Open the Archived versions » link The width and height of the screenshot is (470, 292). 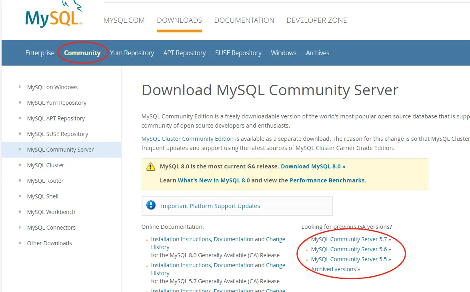[336, 269]
